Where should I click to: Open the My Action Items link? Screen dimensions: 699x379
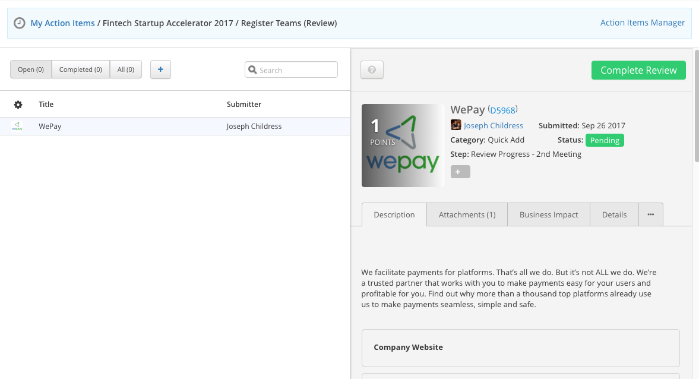tap(62, 23)
